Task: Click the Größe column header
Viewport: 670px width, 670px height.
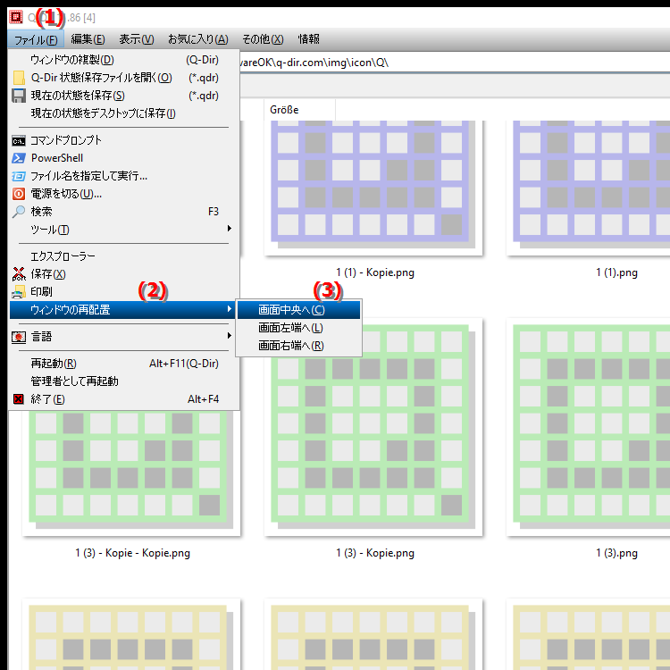Action: point(284,110)
